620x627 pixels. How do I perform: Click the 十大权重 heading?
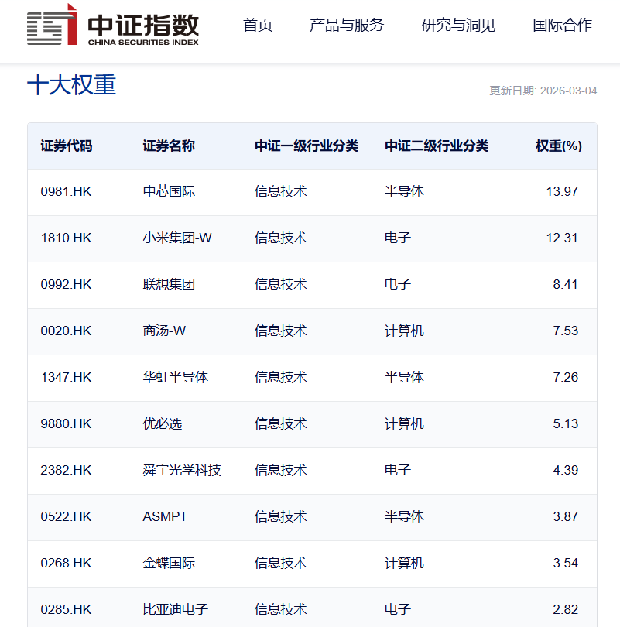click(x=71, y=85)
